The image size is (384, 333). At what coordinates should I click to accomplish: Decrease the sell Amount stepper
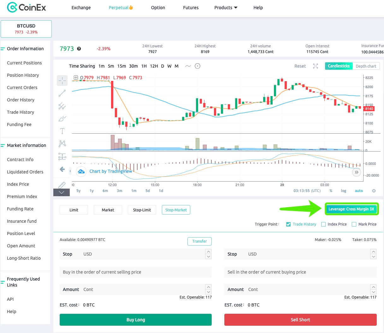(374, 292)
